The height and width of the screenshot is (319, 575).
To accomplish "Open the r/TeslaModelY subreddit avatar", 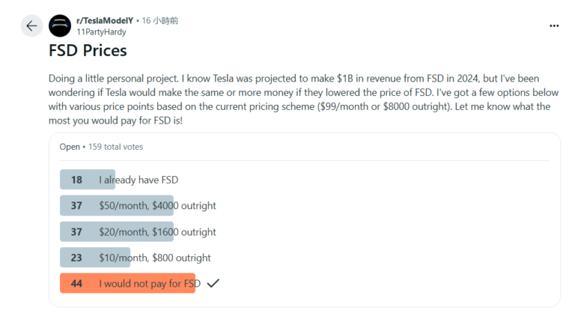I will [x=60, y=25].
